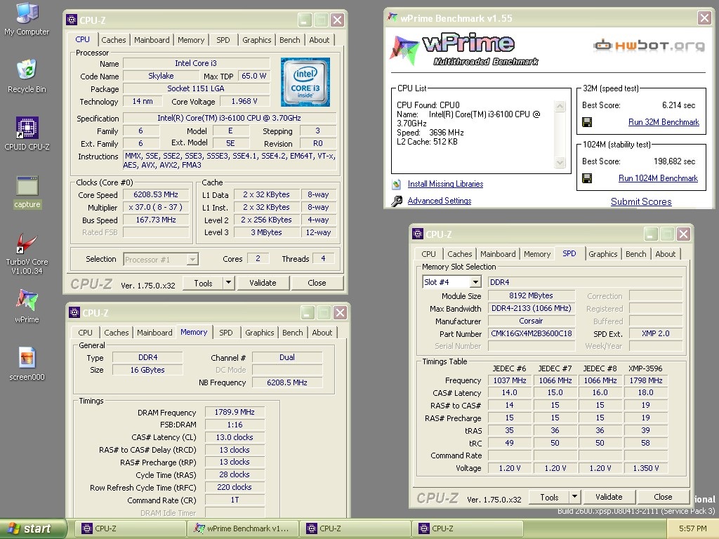This screenshot has width=719, height=539.
Task: Switch to SPD tab in Memory CPU-Z window
Action: [x=225, y=333]
